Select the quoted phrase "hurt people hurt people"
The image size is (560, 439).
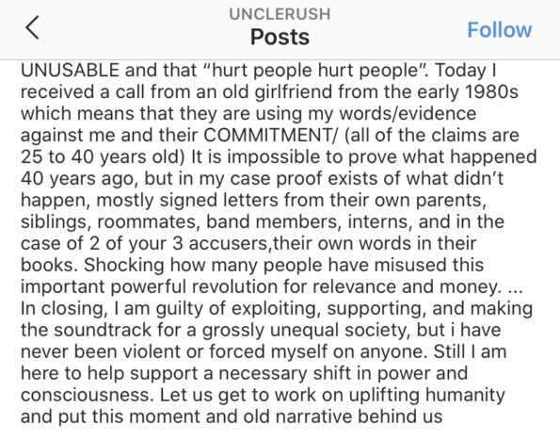316,70
